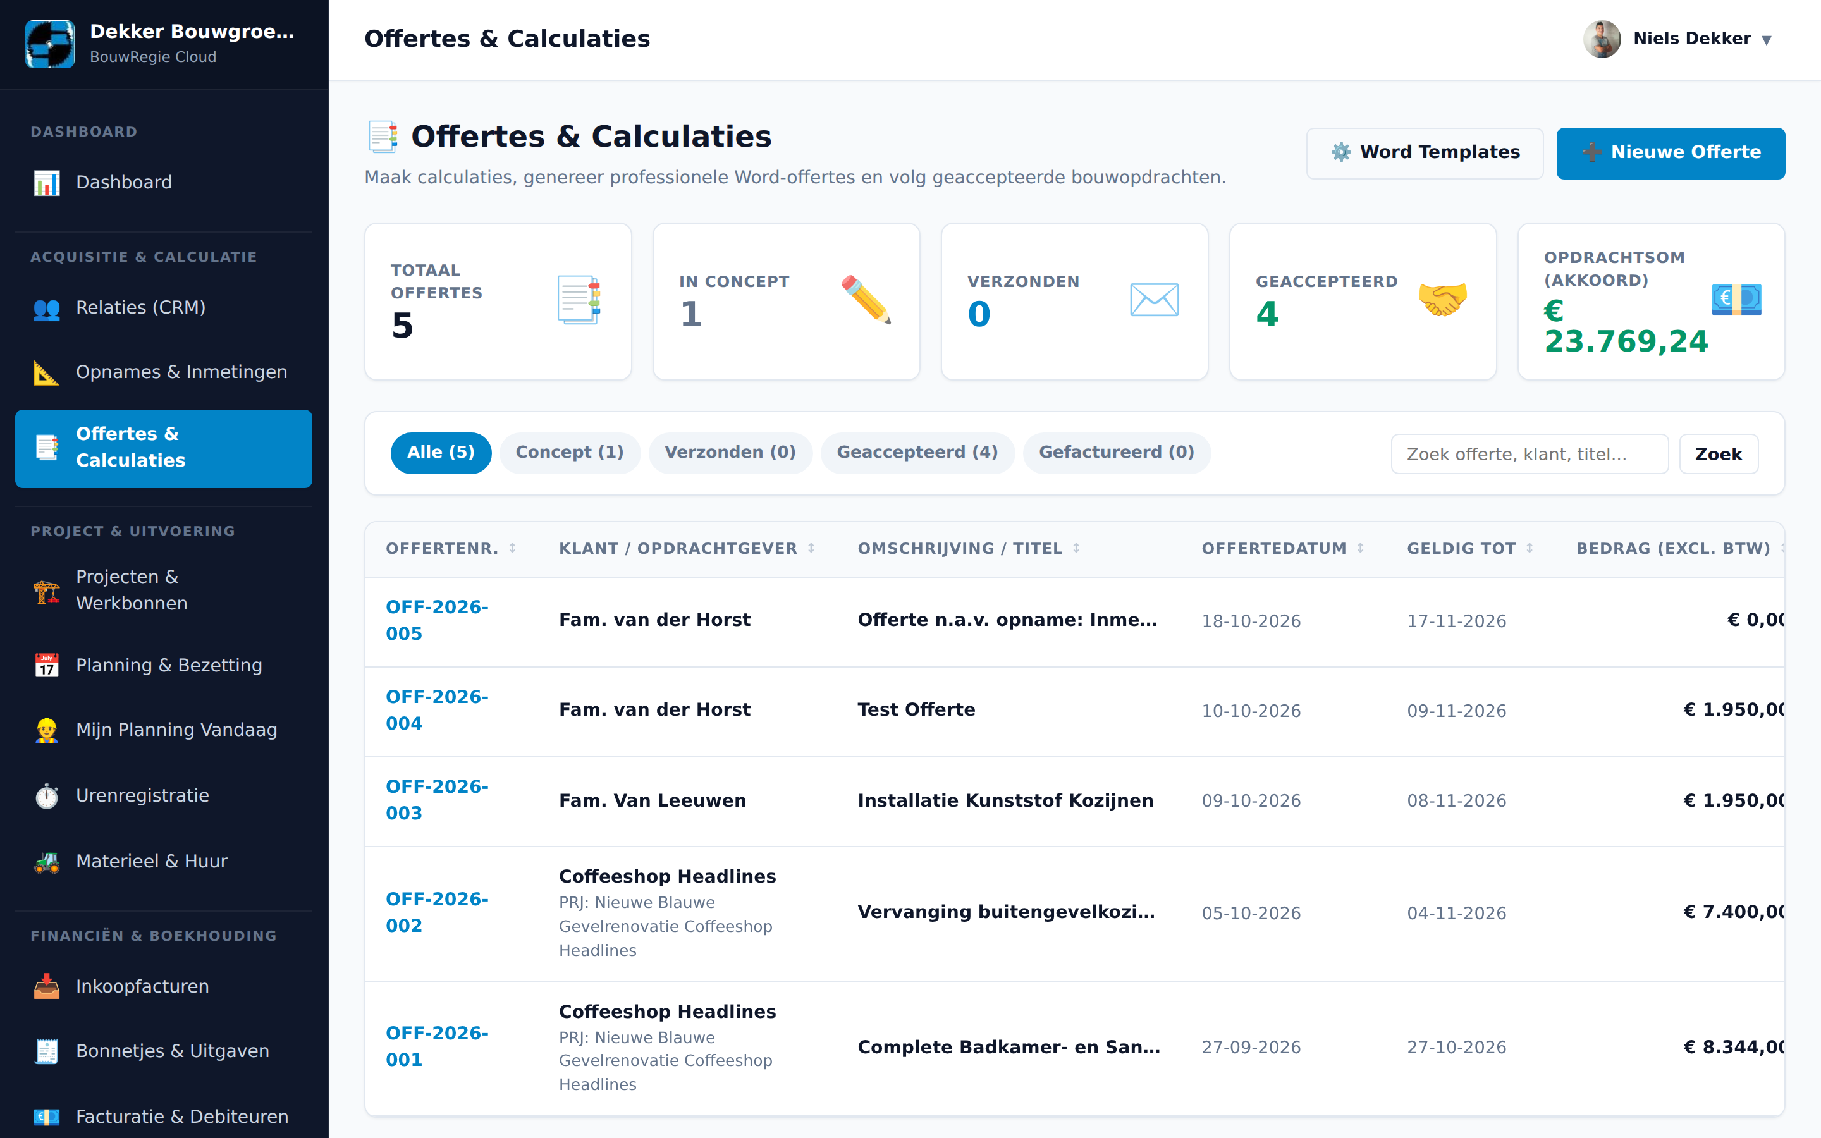Click the Opnames & Inmetingen ruler icon
The width and height of the screenshot is (1821, 1138).
click(47, 372)
